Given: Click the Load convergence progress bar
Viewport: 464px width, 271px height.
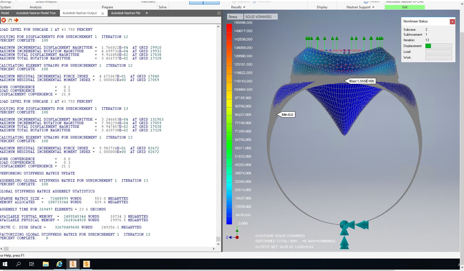Looking at the screenshot, I should 438,52.
